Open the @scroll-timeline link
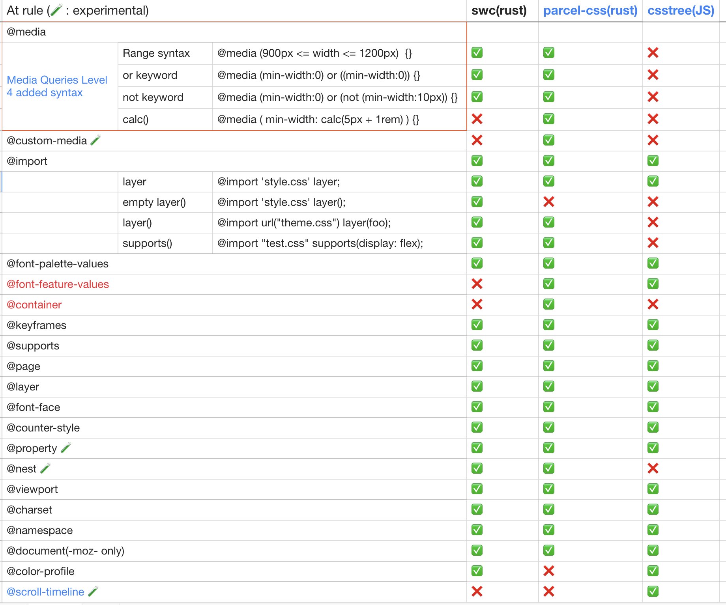Viewport: 726px width, 605px height. [x=45, y=592]
